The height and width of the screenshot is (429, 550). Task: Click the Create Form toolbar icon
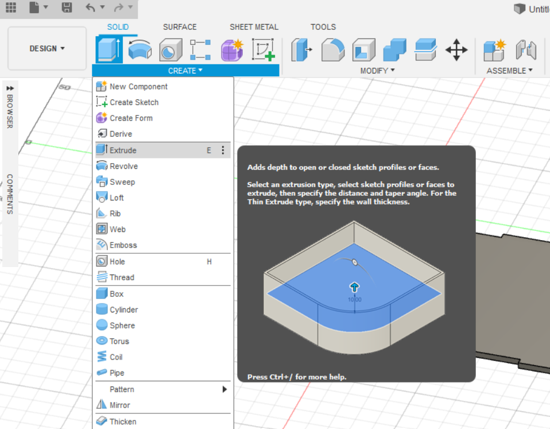[232, 49]
